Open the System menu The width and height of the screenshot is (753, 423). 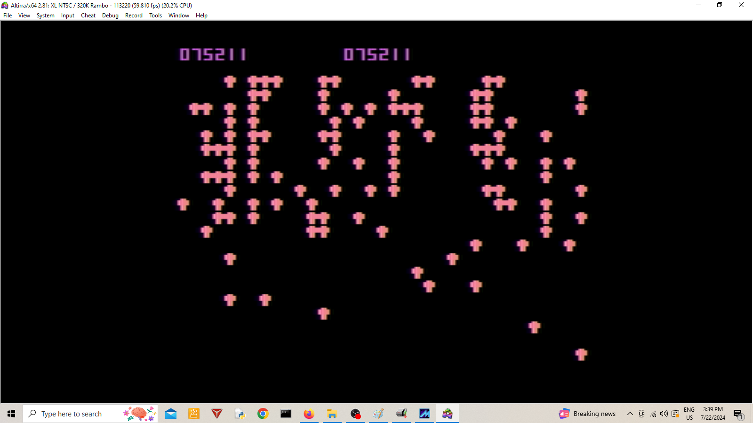[45, 16]
